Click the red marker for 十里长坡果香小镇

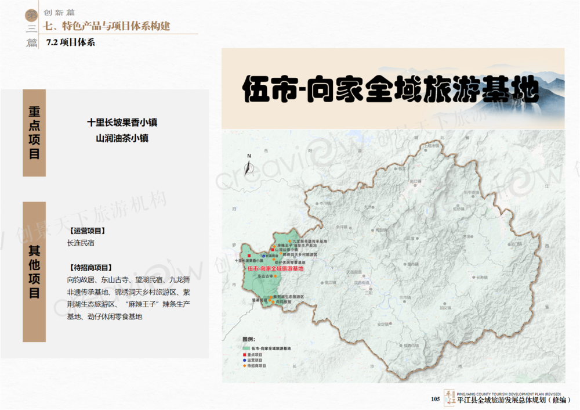(x=249, y=256)
